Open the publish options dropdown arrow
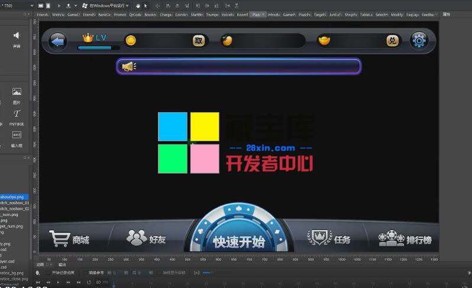Image resolution: width=472 pixels, height=288 pixels. tap(76, 6)
